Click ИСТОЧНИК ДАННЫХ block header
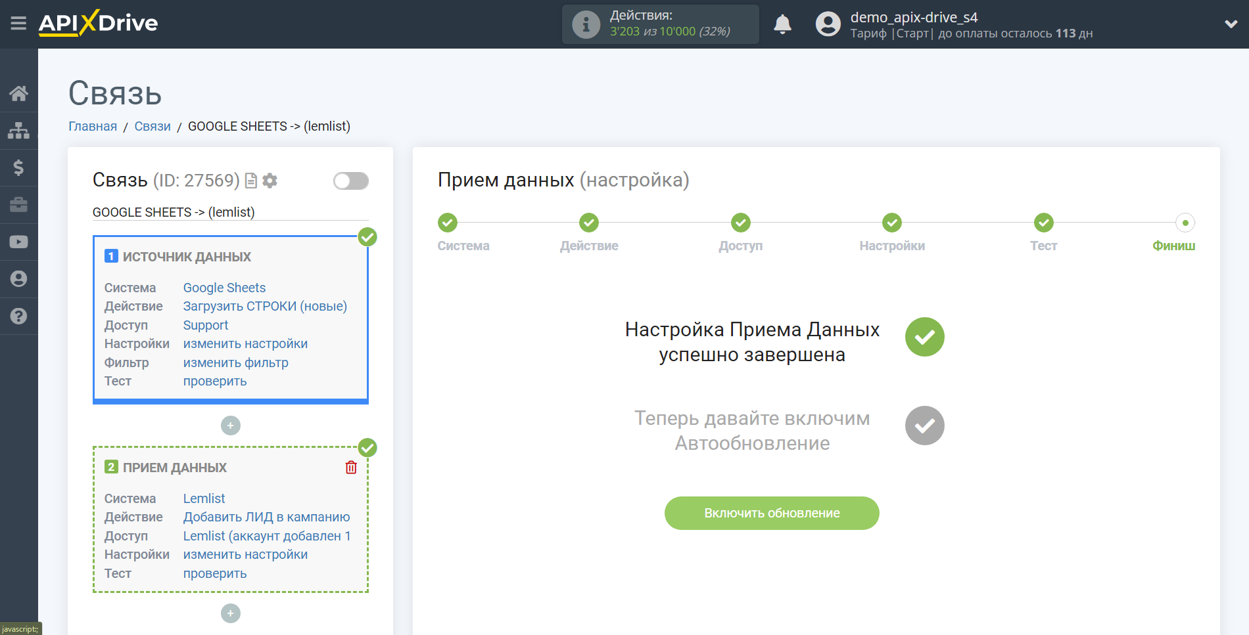1249x635 pixels. [x=187, y=257]
